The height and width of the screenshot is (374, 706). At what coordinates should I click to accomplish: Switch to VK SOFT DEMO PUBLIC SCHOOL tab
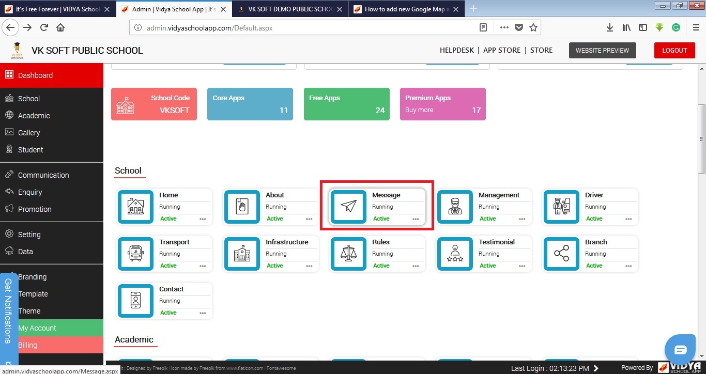coord(290,9)
